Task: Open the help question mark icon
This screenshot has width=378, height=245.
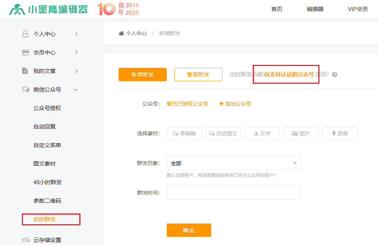Action: [334, 74]
